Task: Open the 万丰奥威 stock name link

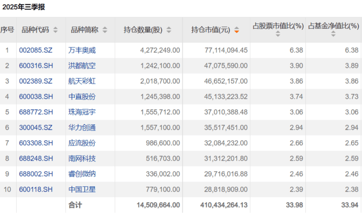Action: (x=82, y=50)
